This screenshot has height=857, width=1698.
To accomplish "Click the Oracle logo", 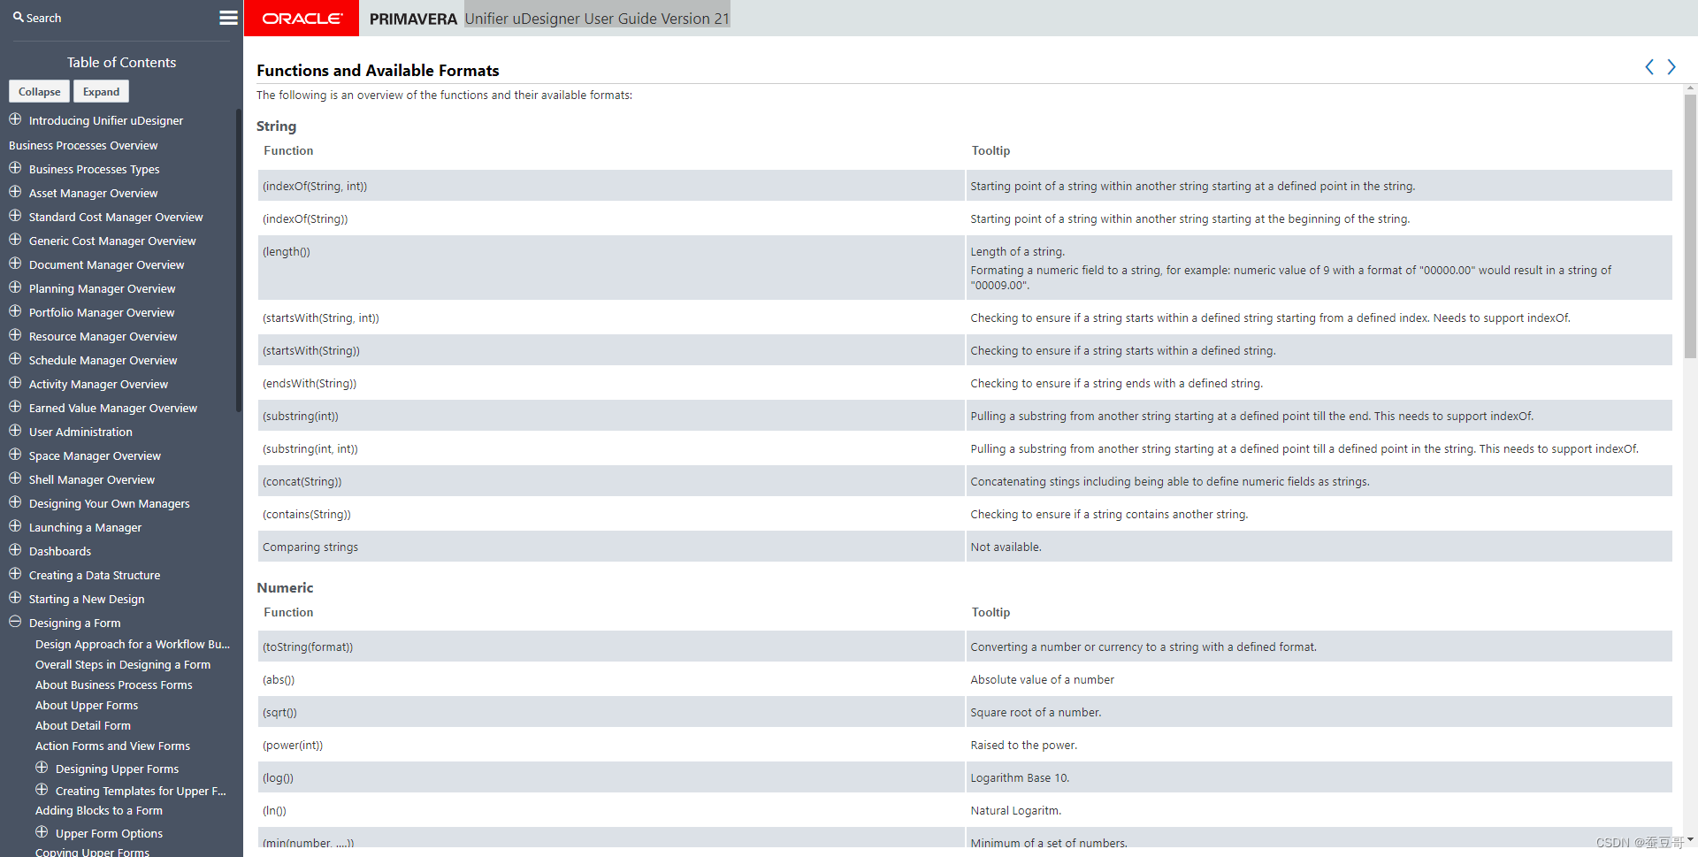I will (x=302, y=18).
